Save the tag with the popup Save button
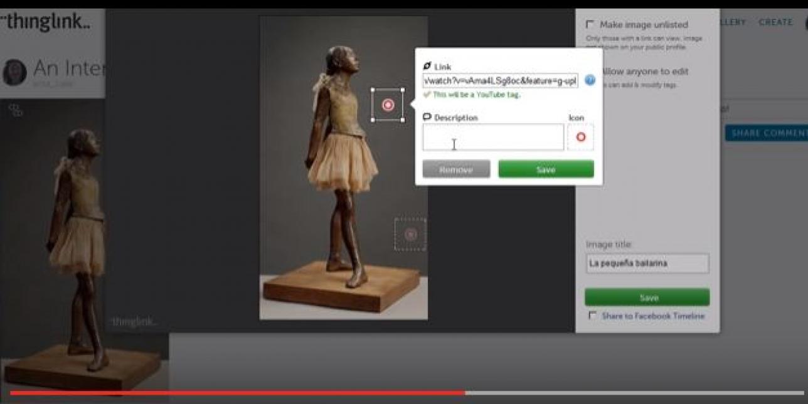 546,169
